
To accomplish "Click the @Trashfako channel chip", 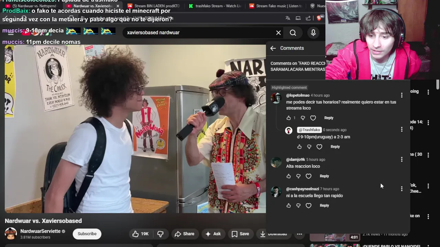I will [309, 130].
